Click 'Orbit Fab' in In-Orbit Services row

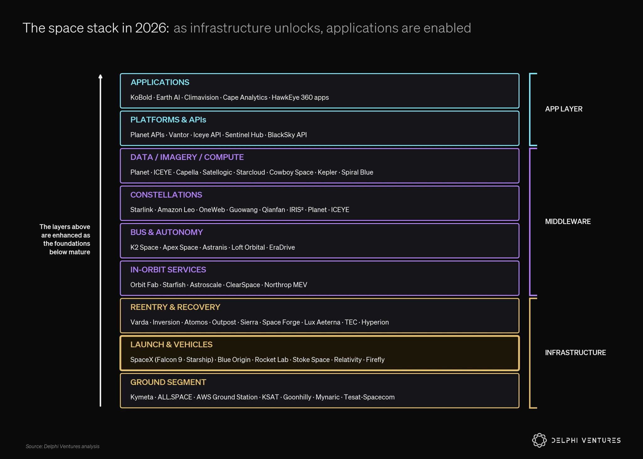click(144, 285)
